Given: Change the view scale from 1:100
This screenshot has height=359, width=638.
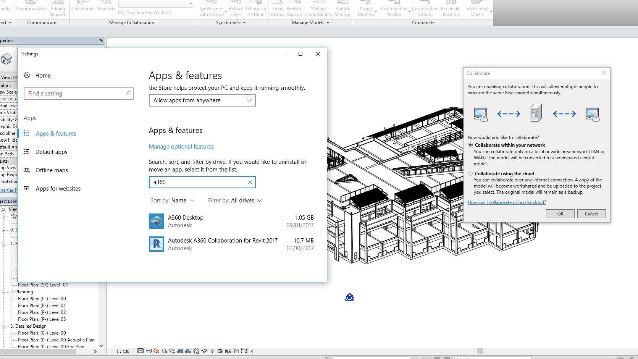Looking at the screenshot, I should [122, 351].
